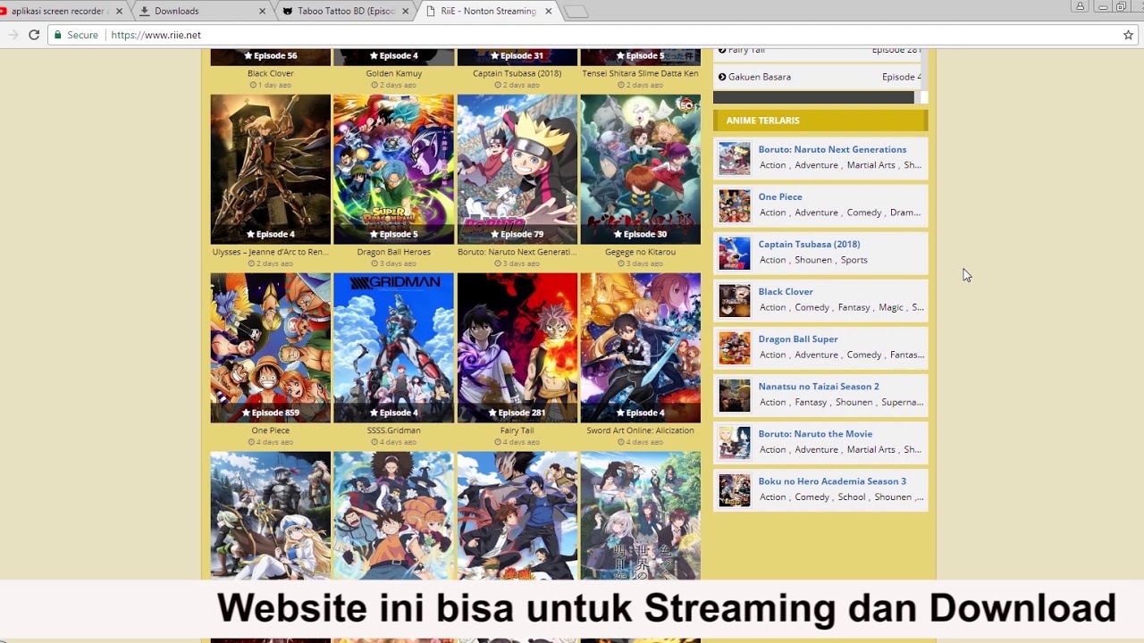The image size is (1144, 643).
Task: Open the Dragon Ball Heroes Episode 5 poster
Action: click(x=394, y=170)
